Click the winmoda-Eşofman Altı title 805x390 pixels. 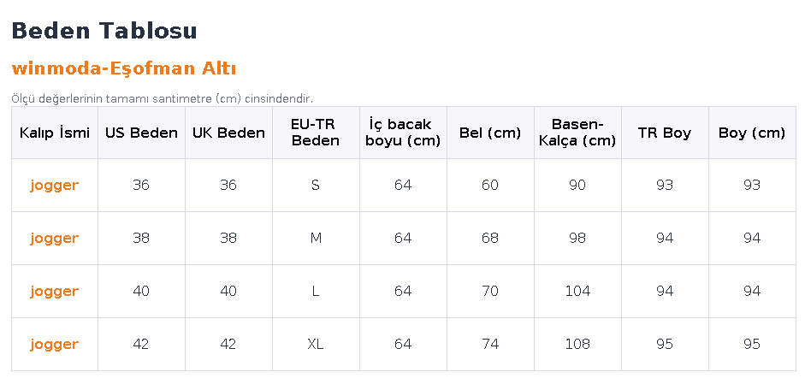(124, 68)
